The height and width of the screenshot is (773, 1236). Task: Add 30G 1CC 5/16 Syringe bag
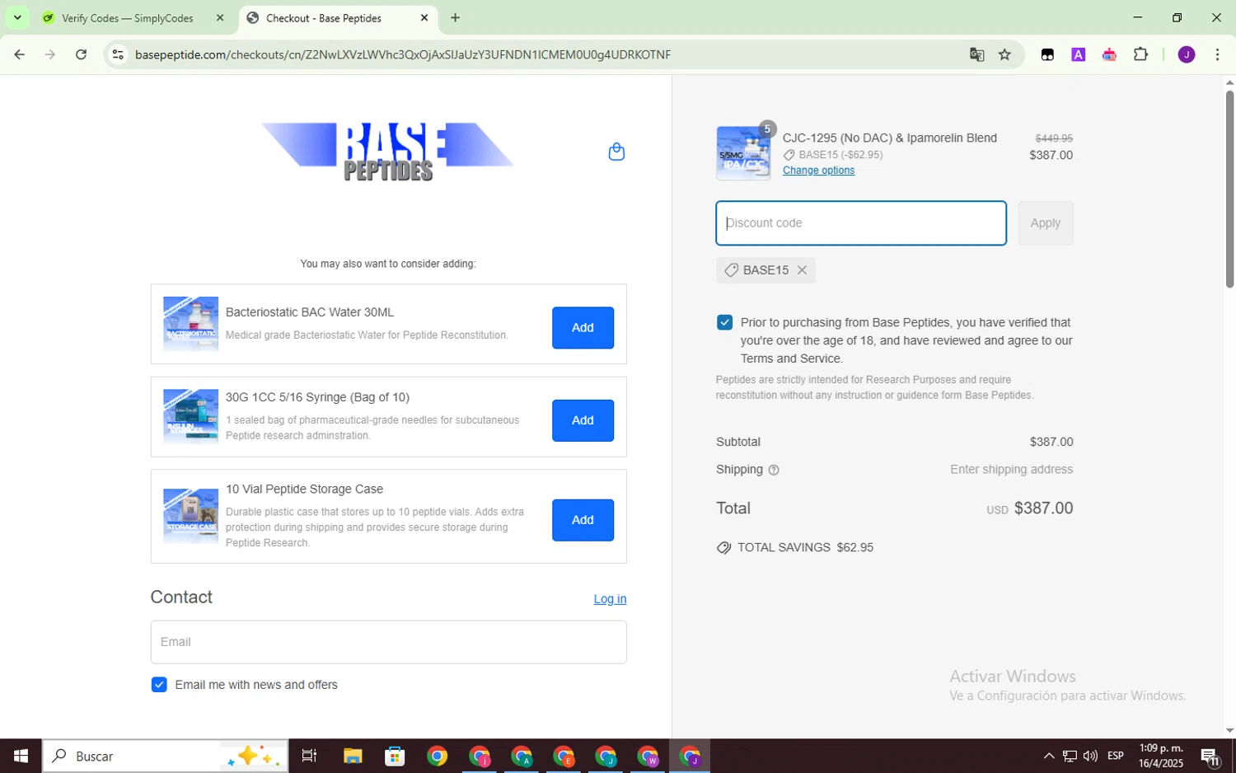click(583, 420)
